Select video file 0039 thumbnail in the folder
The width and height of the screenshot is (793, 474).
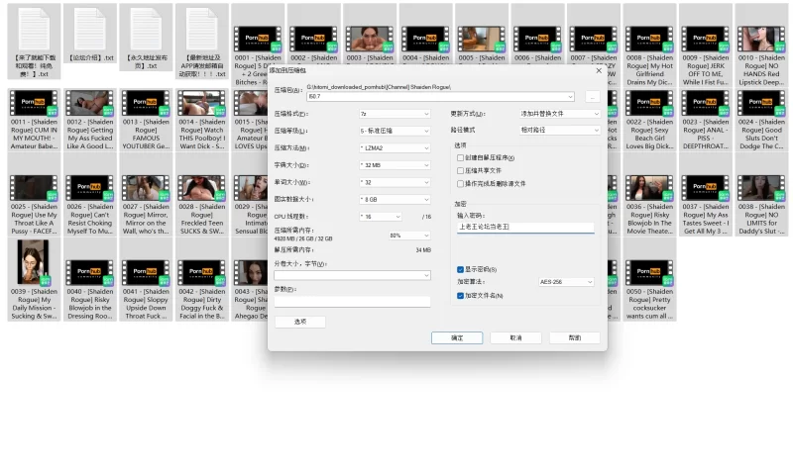pos(34,262)
